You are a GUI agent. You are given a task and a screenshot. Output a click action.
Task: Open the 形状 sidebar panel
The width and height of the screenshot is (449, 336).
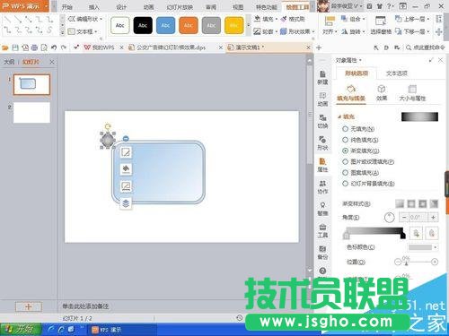(322, 143)
